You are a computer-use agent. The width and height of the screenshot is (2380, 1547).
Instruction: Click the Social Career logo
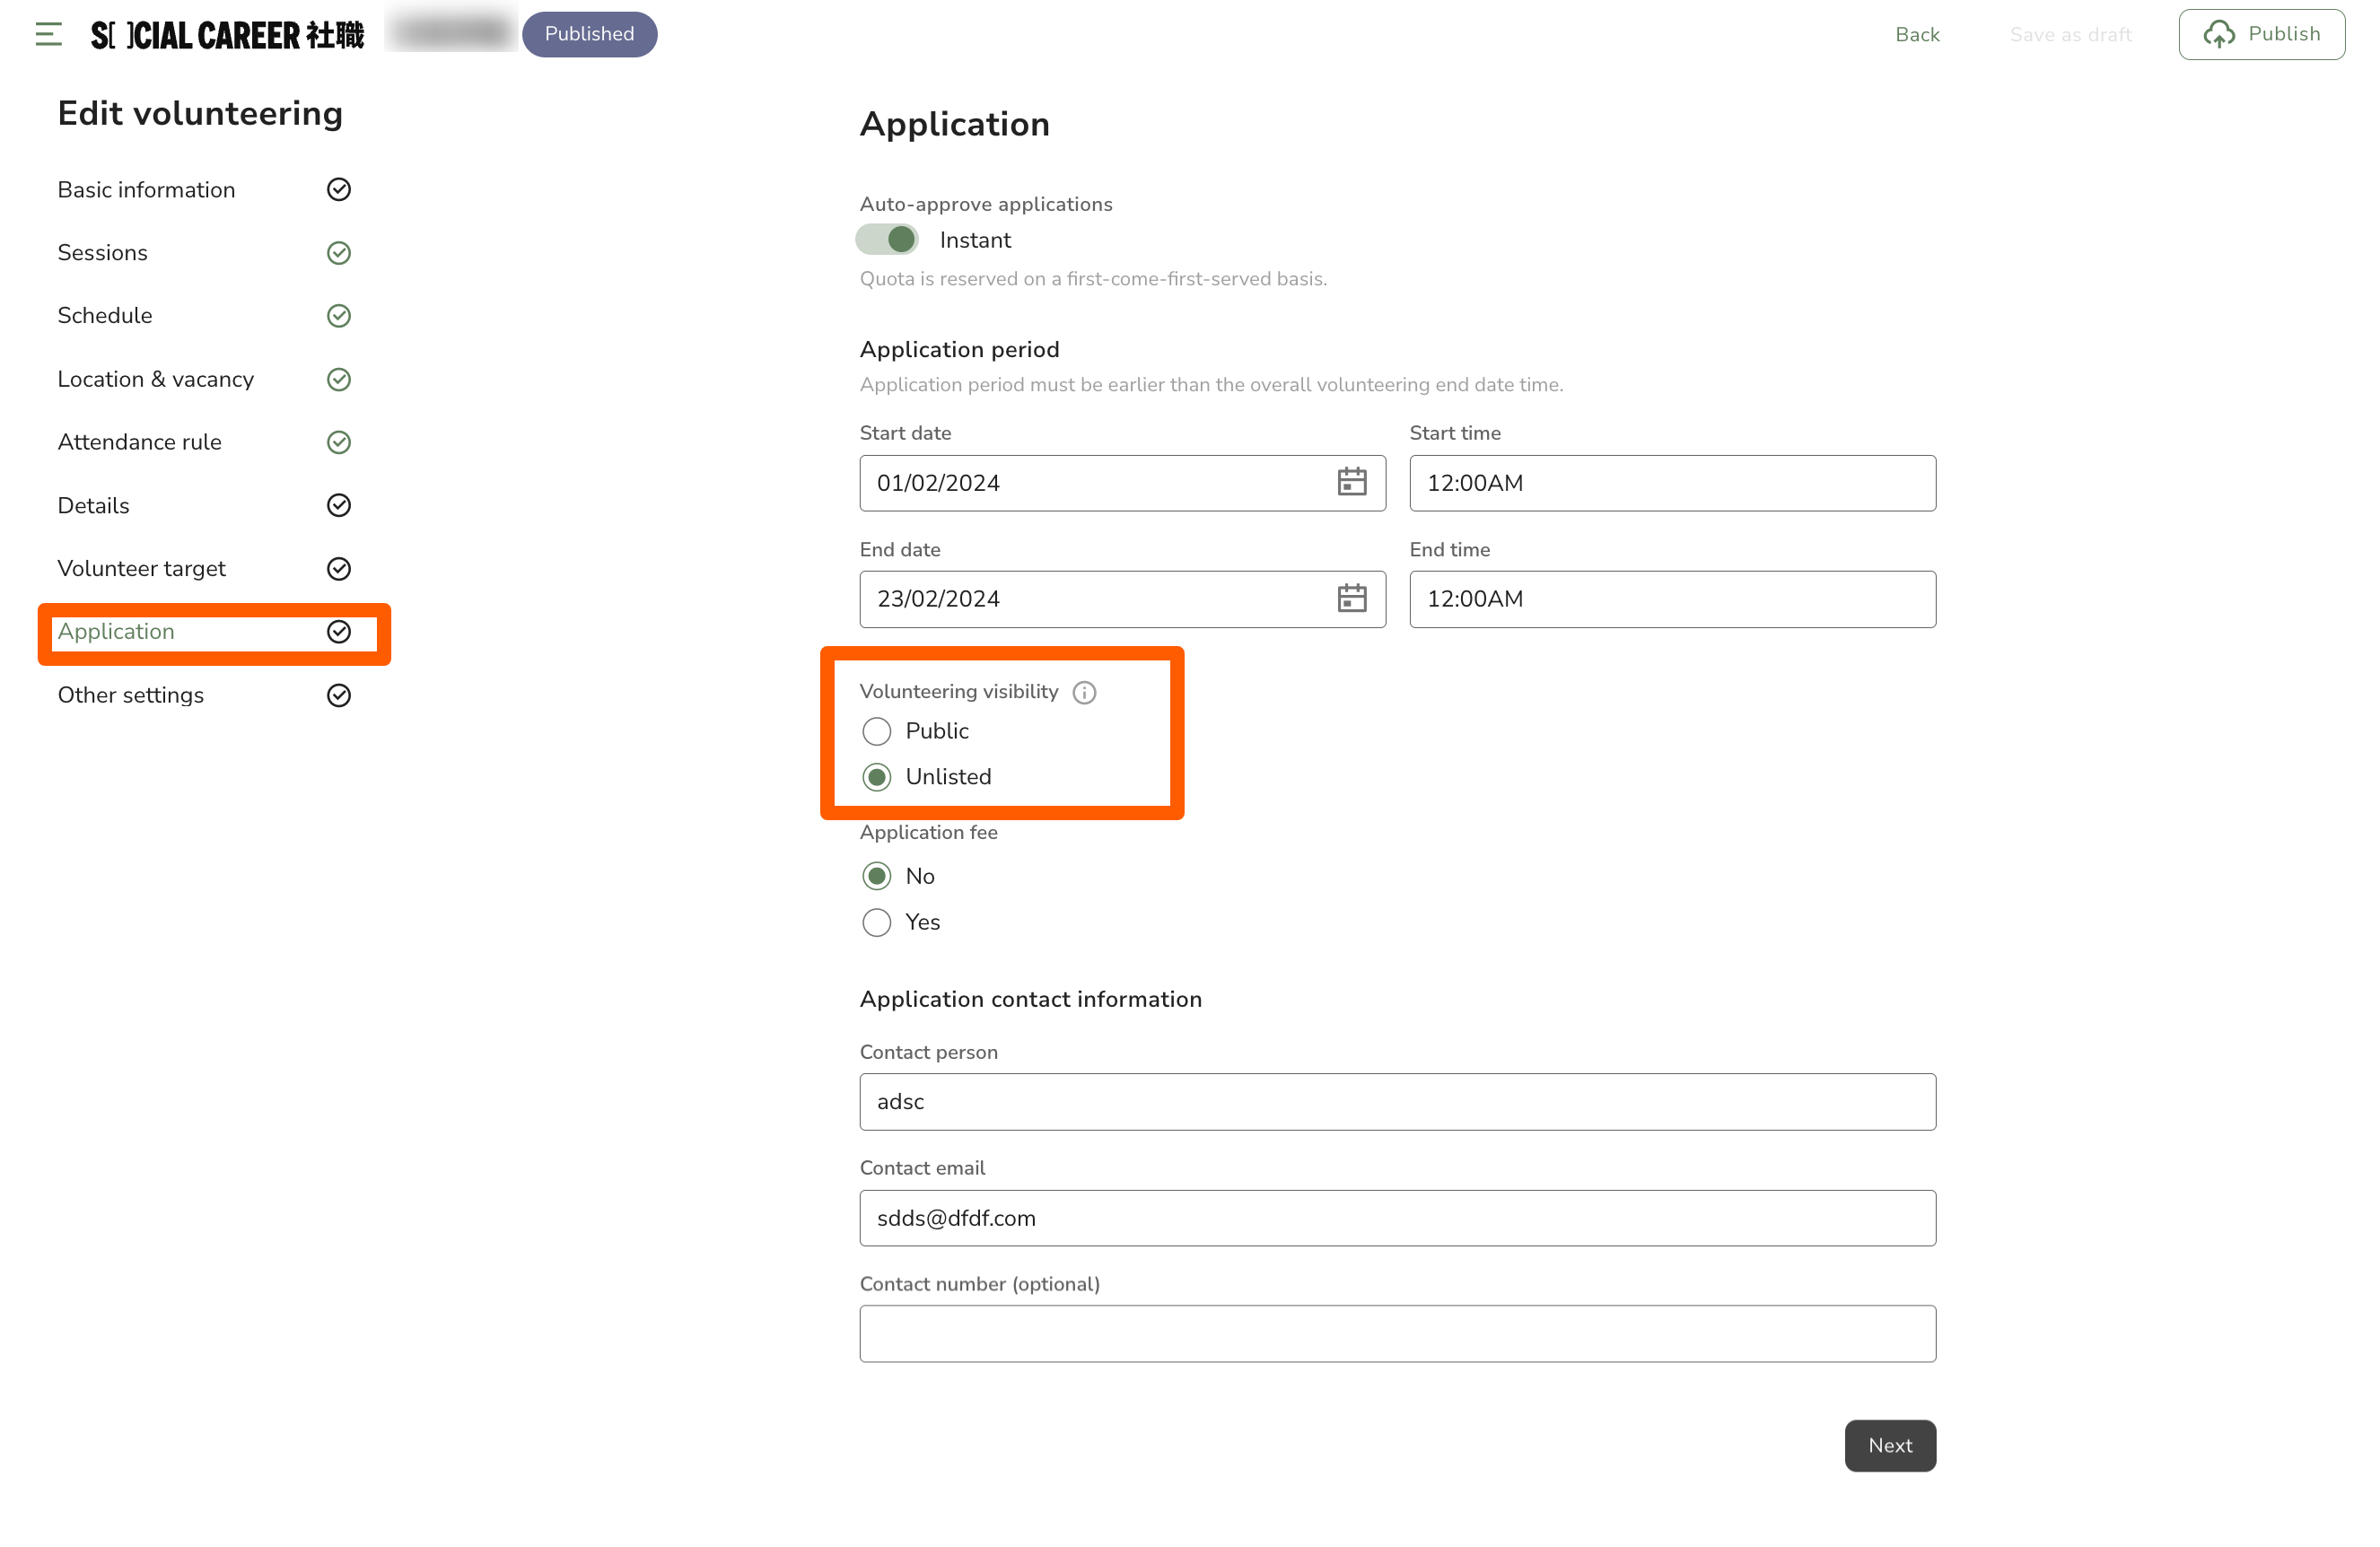(227, 35)
